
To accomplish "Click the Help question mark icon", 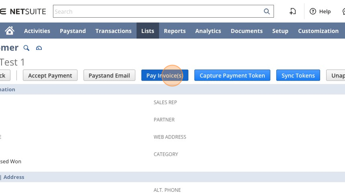I will click(x=313, y=12).
